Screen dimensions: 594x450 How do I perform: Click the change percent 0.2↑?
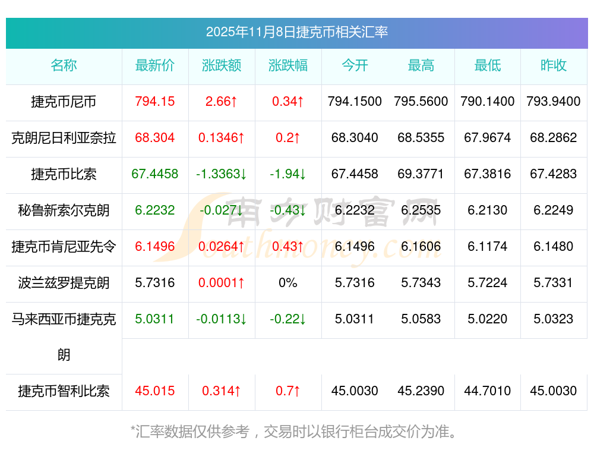pos(288,138)
